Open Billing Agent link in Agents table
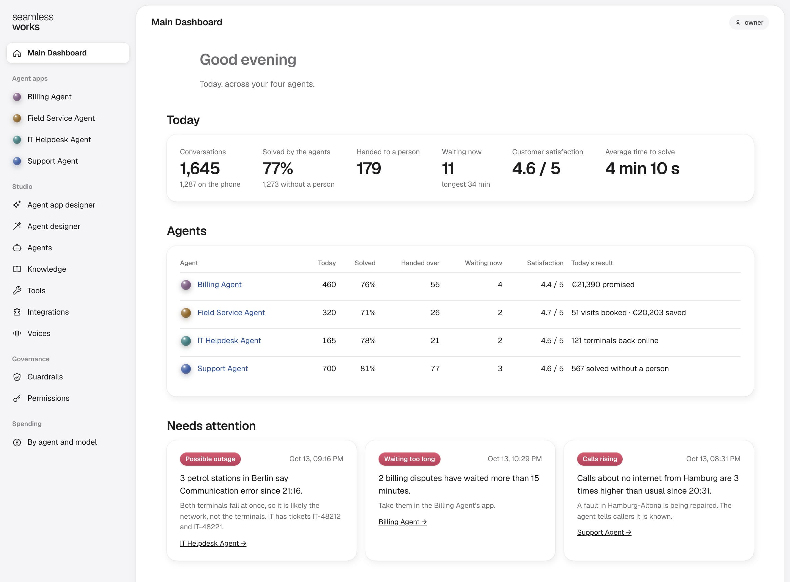This screenshot has height=582, width=790. tap(219, 284)
